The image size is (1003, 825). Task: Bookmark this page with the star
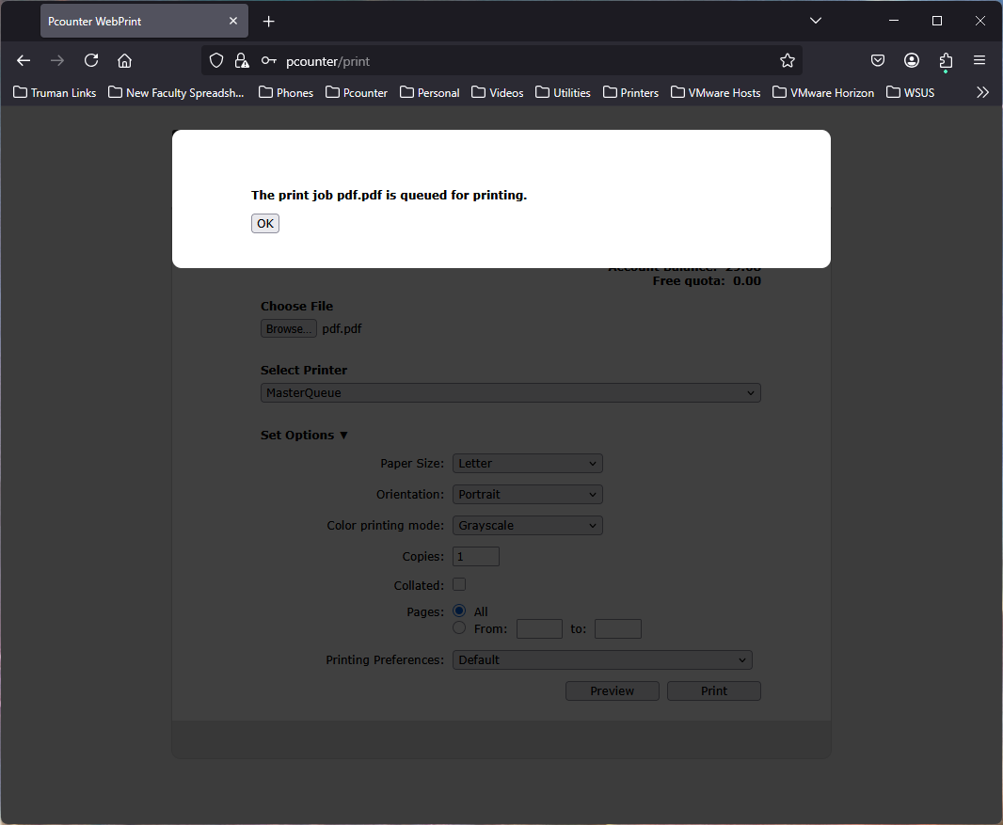tap(788, 61)
